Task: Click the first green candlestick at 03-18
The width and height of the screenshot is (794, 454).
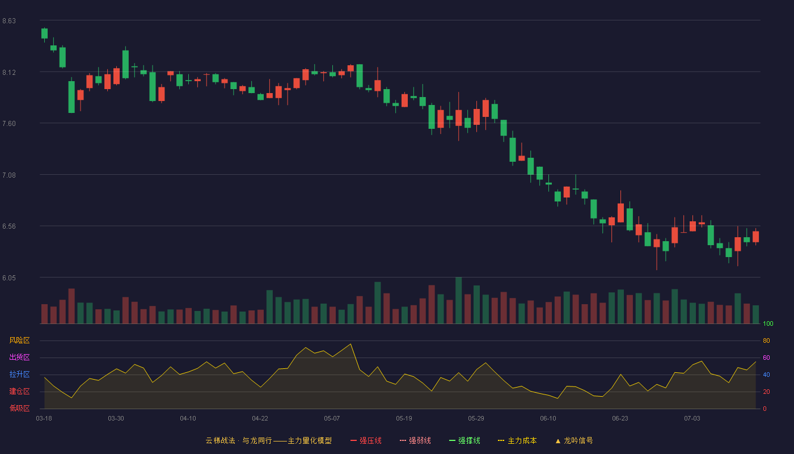Action: click(44, 33)
